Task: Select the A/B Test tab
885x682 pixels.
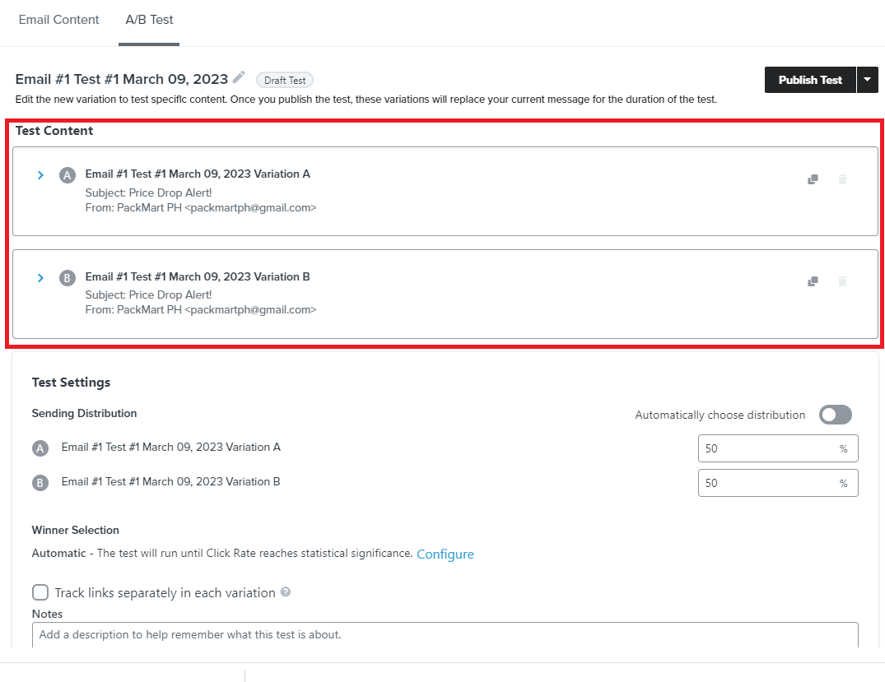Action: [149, 20]
